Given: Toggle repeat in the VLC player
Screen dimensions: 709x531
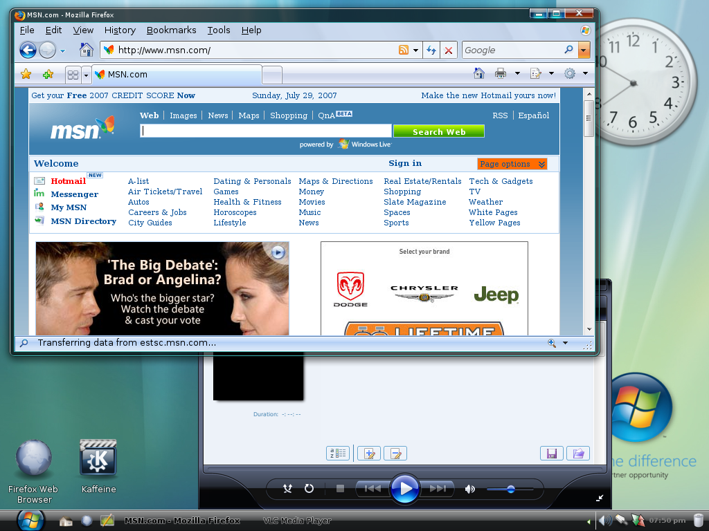Looking at the screenshot, I should 309,489.
